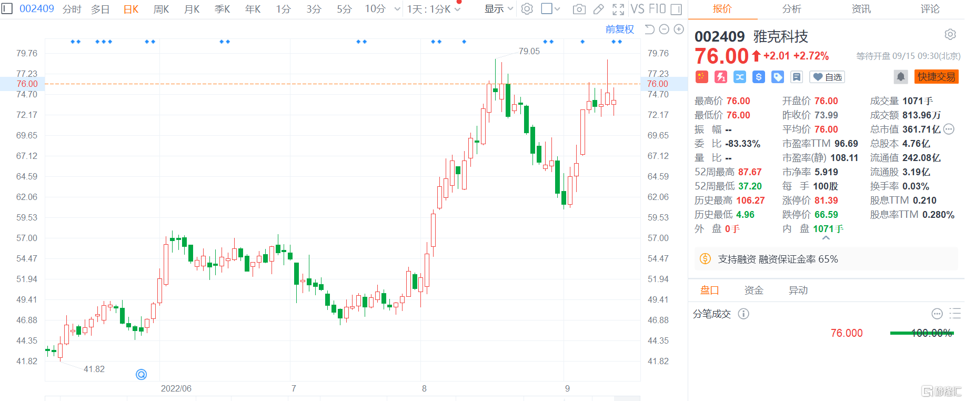Choose the 10分 minute chart
This screenshot has width=965, height=401.
pyautogui.click(x=375, y=9)
